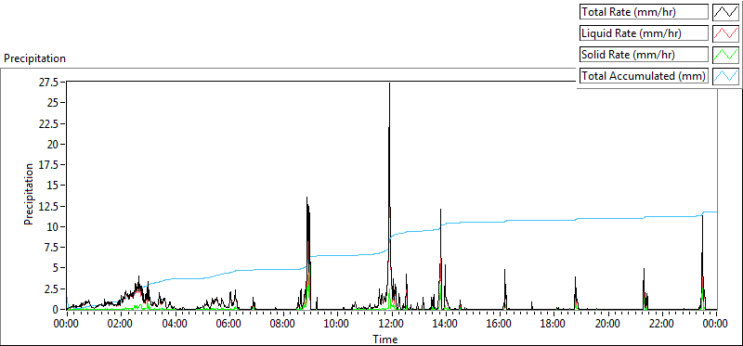Click the 'Precipitation' graph caption above the chart
The image size is (743, 346).
tap(34, 58)
